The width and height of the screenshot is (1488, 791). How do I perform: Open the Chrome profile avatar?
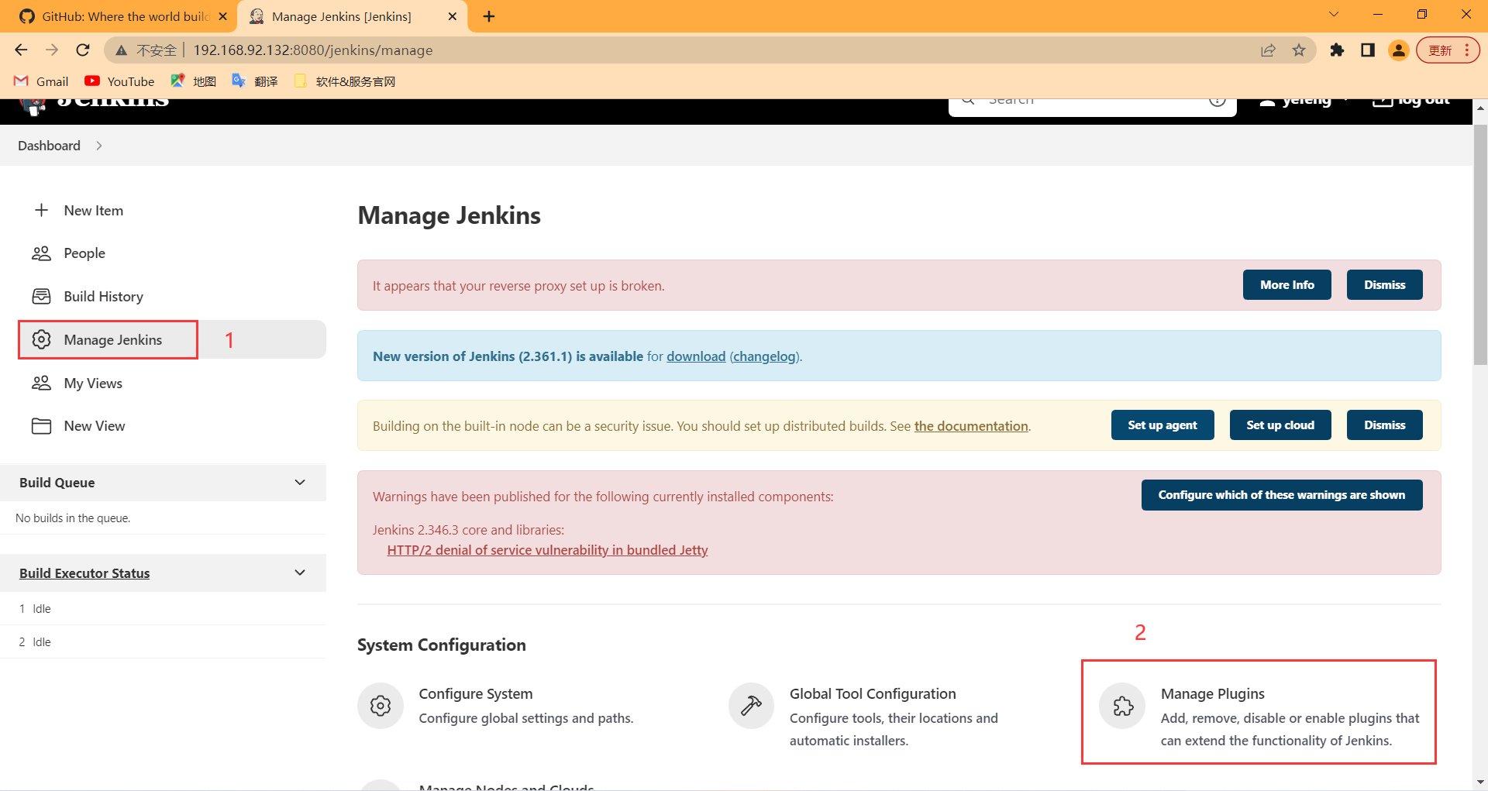tap(1399, 50)
